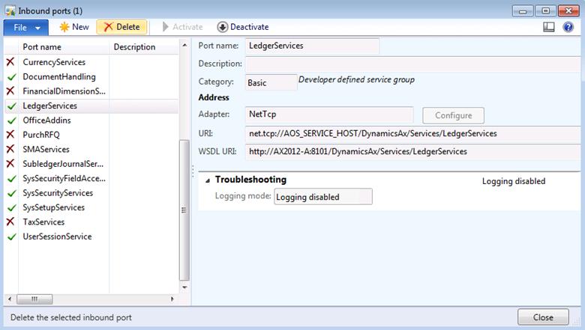Click the New port button
Screen dimensions: 585x330
[74, 27]
